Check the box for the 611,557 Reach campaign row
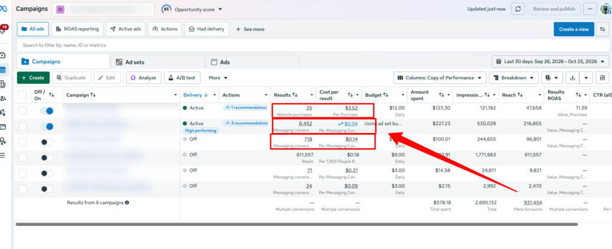Screen dimensions: 612x249 tap(23, 158)
